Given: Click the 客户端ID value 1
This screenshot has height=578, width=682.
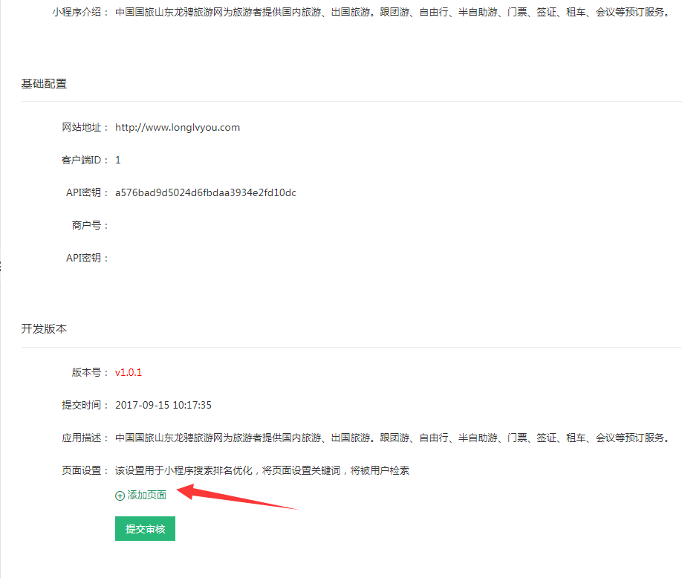Looking at the screenshot, I should [x=118, y=160].
